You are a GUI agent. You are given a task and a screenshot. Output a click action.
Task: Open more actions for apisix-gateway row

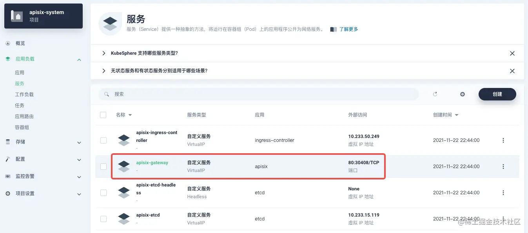(x=503, y=167)
